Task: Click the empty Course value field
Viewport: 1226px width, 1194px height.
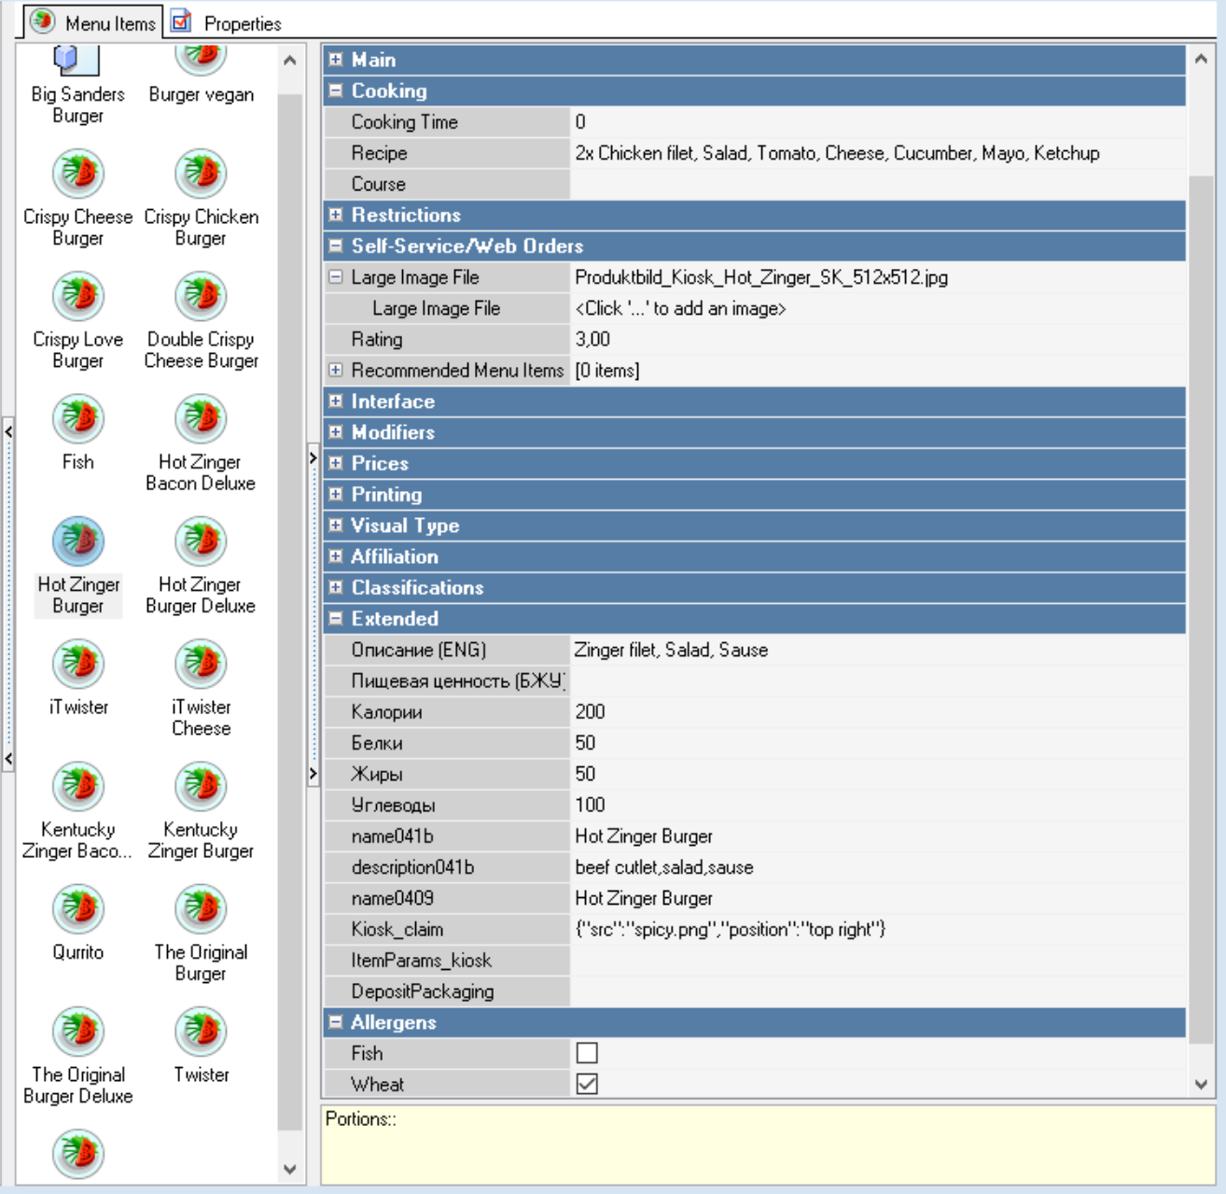Action: pos(878,184)
